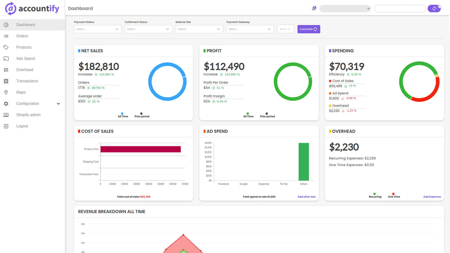Image resolution: width=450 pixels, height=253 pixels.
Task: Click the search field at top right
Action: point(400,8)
